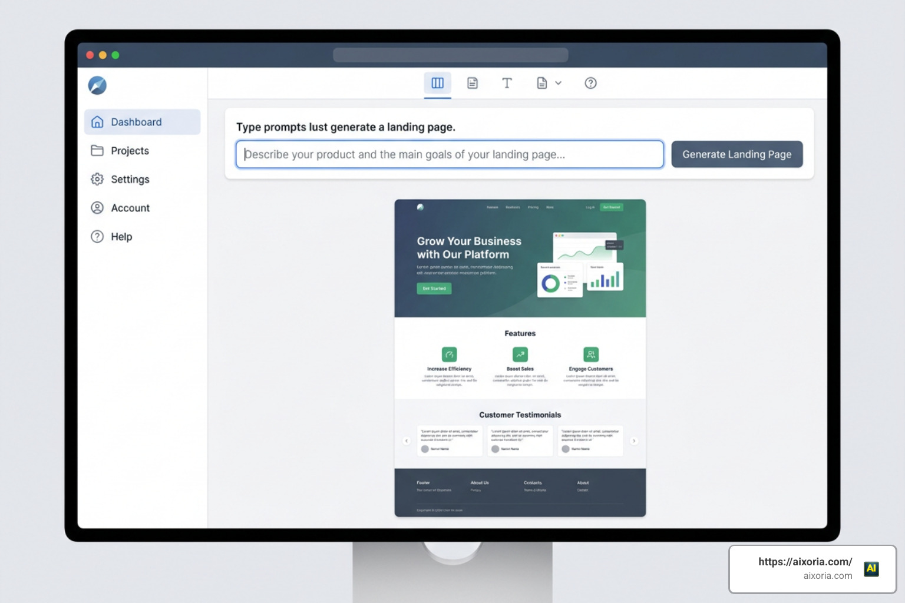The height and width of the screenshot is (603, 905).
Task: Show next testimonial with right arrow
Action: point(634,440)
